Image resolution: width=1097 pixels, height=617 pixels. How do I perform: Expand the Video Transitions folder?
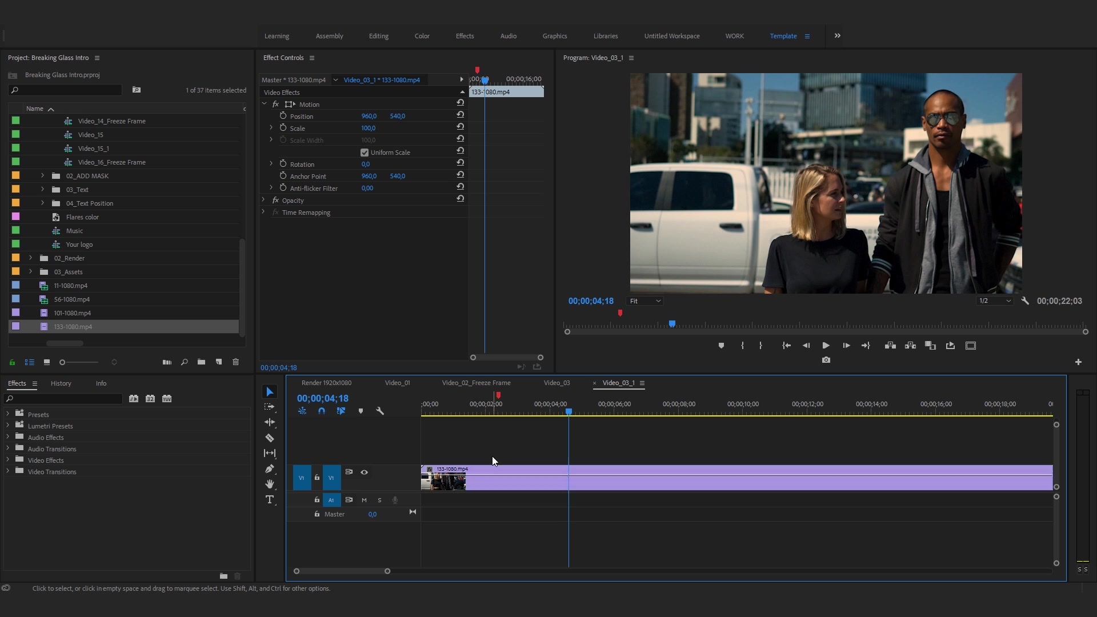coord(8,472)
